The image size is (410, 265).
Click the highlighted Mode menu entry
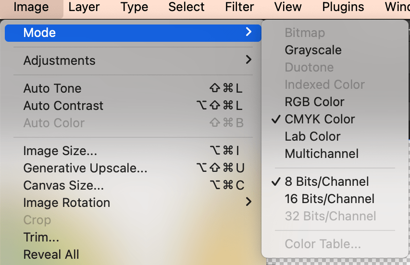(x=39, y=33)
